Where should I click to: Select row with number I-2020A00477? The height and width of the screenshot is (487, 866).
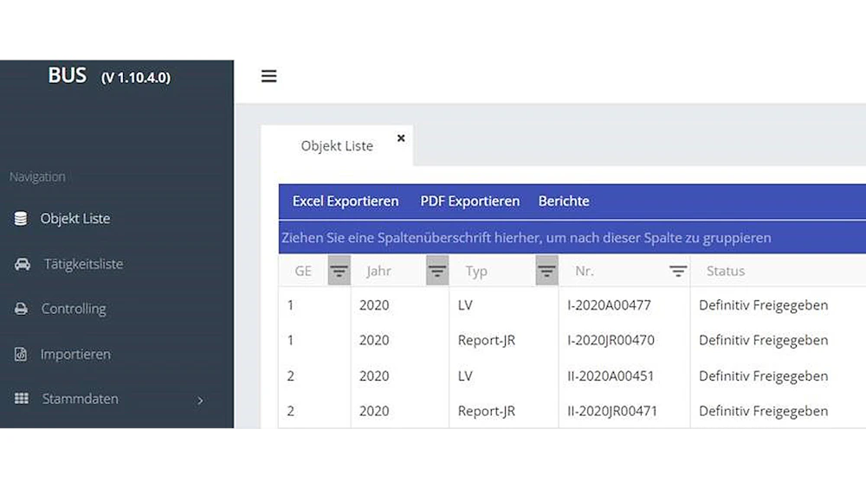coord(609,304)
